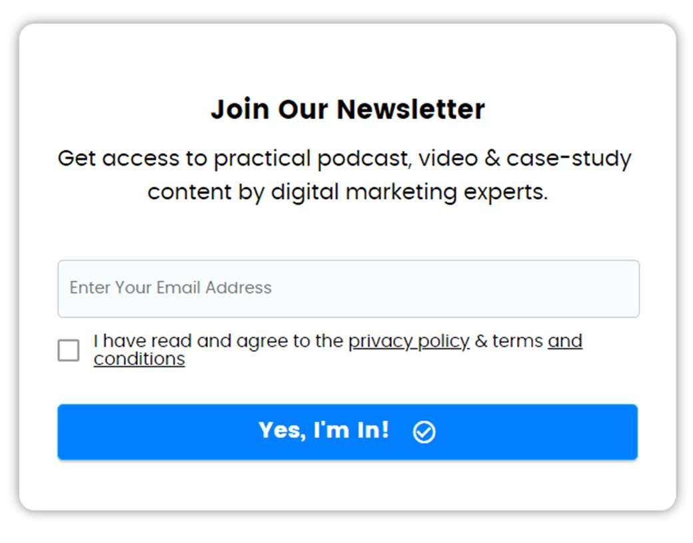Viewport: 693px width, 543px height.
Task: Click the circled checkmark icon on the button
Action: 424,432
